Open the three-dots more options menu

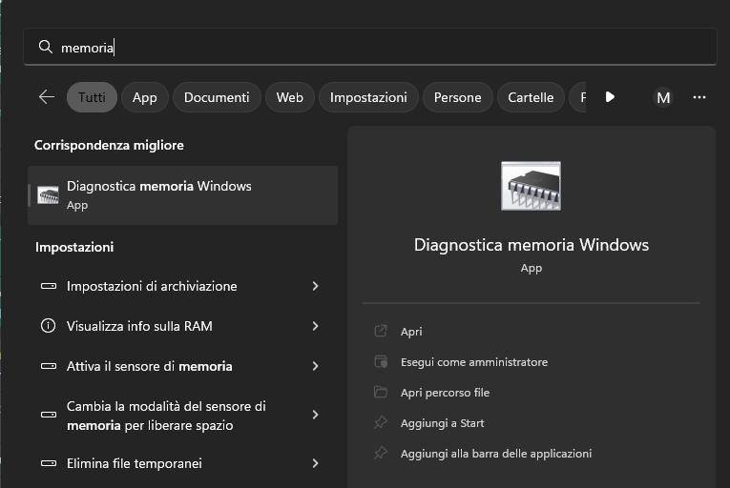click(x=699, y=97)
